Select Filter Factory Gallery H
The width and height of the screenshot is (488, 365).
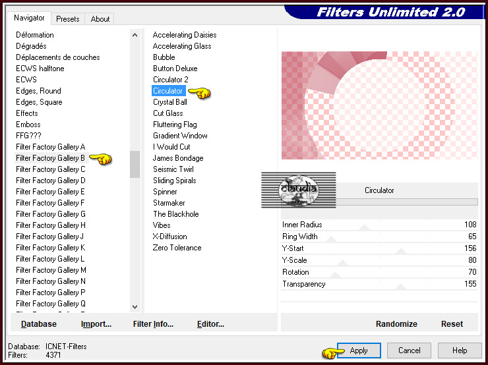click(x=51, y=225)
